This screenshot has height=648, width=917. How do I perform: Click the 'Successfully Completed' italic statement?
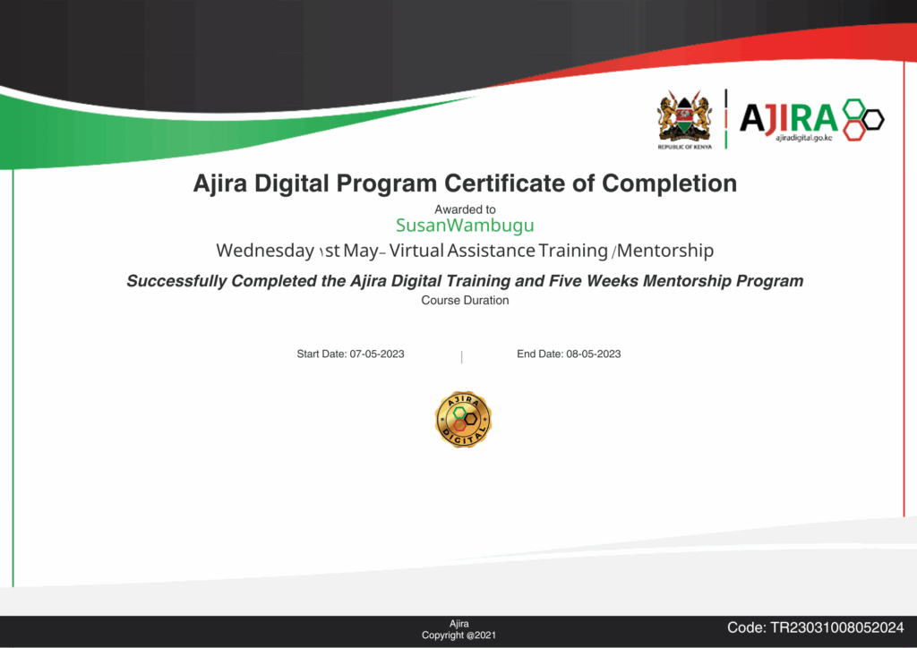[465, 281]
